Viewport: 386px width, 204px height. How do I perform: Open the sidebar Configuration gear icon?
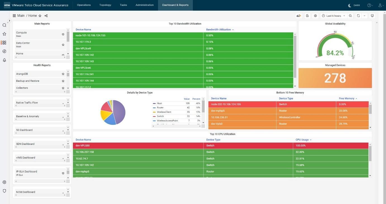pos(4,182)
